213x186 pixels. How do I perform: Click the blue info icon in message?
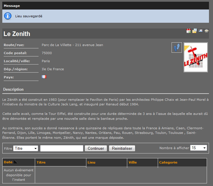(8, 16)
